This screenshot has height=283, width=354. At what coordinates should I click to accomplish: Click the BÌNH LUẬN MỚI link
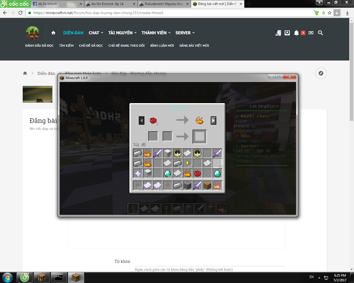162,46
